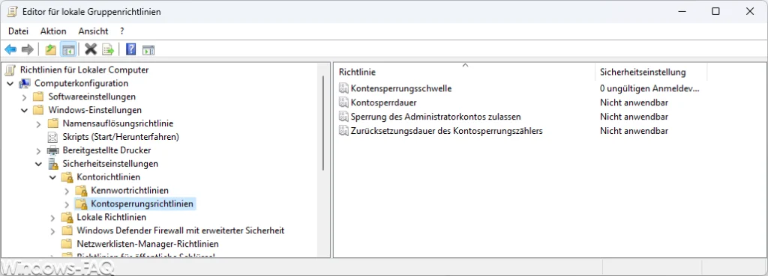This screenshot has width=768, height=276.
Task: Expand the Kennwortrichtlinien node
Action: click(x=67, y=191)
